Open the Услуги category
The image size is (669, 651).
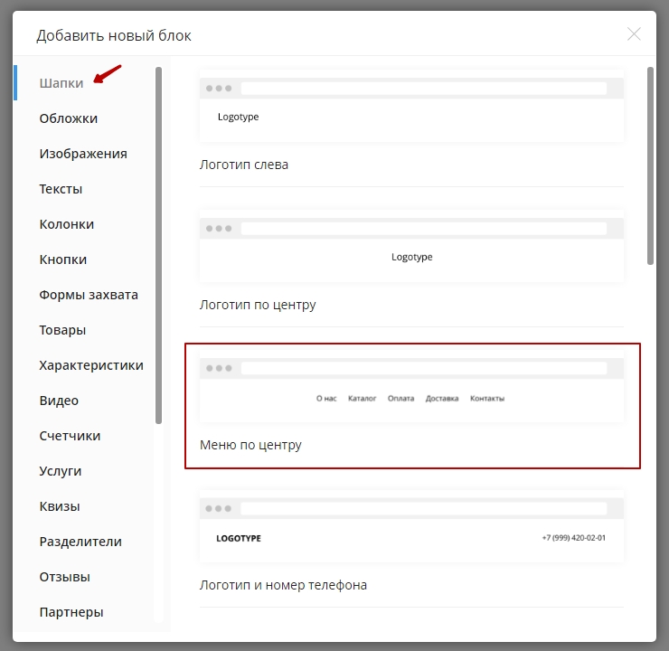point(61,471)
